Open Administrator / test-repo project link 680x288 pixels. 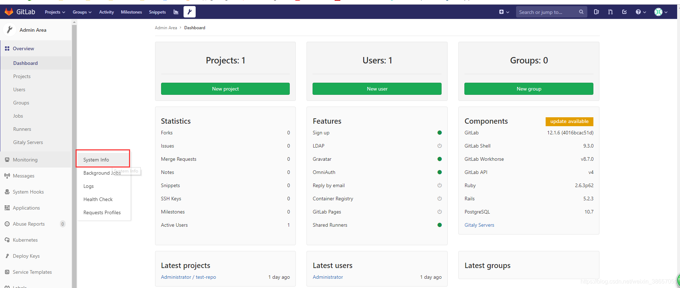coord(189,277)
